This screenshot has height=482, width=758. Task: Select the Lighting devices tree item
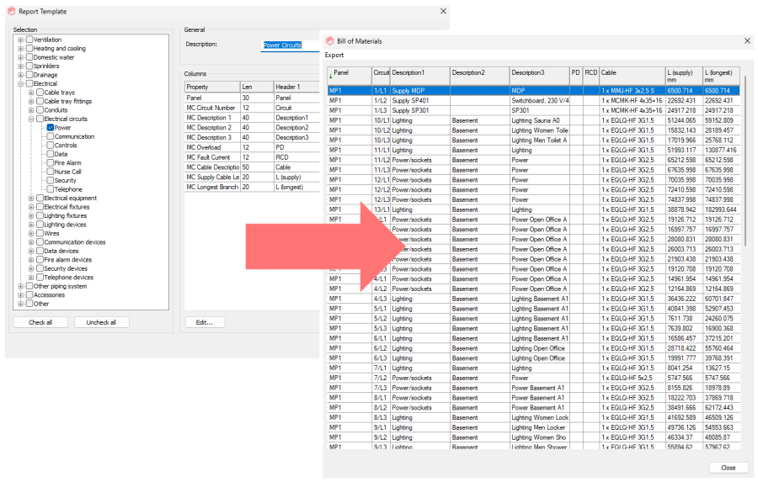tap(65, 225)
